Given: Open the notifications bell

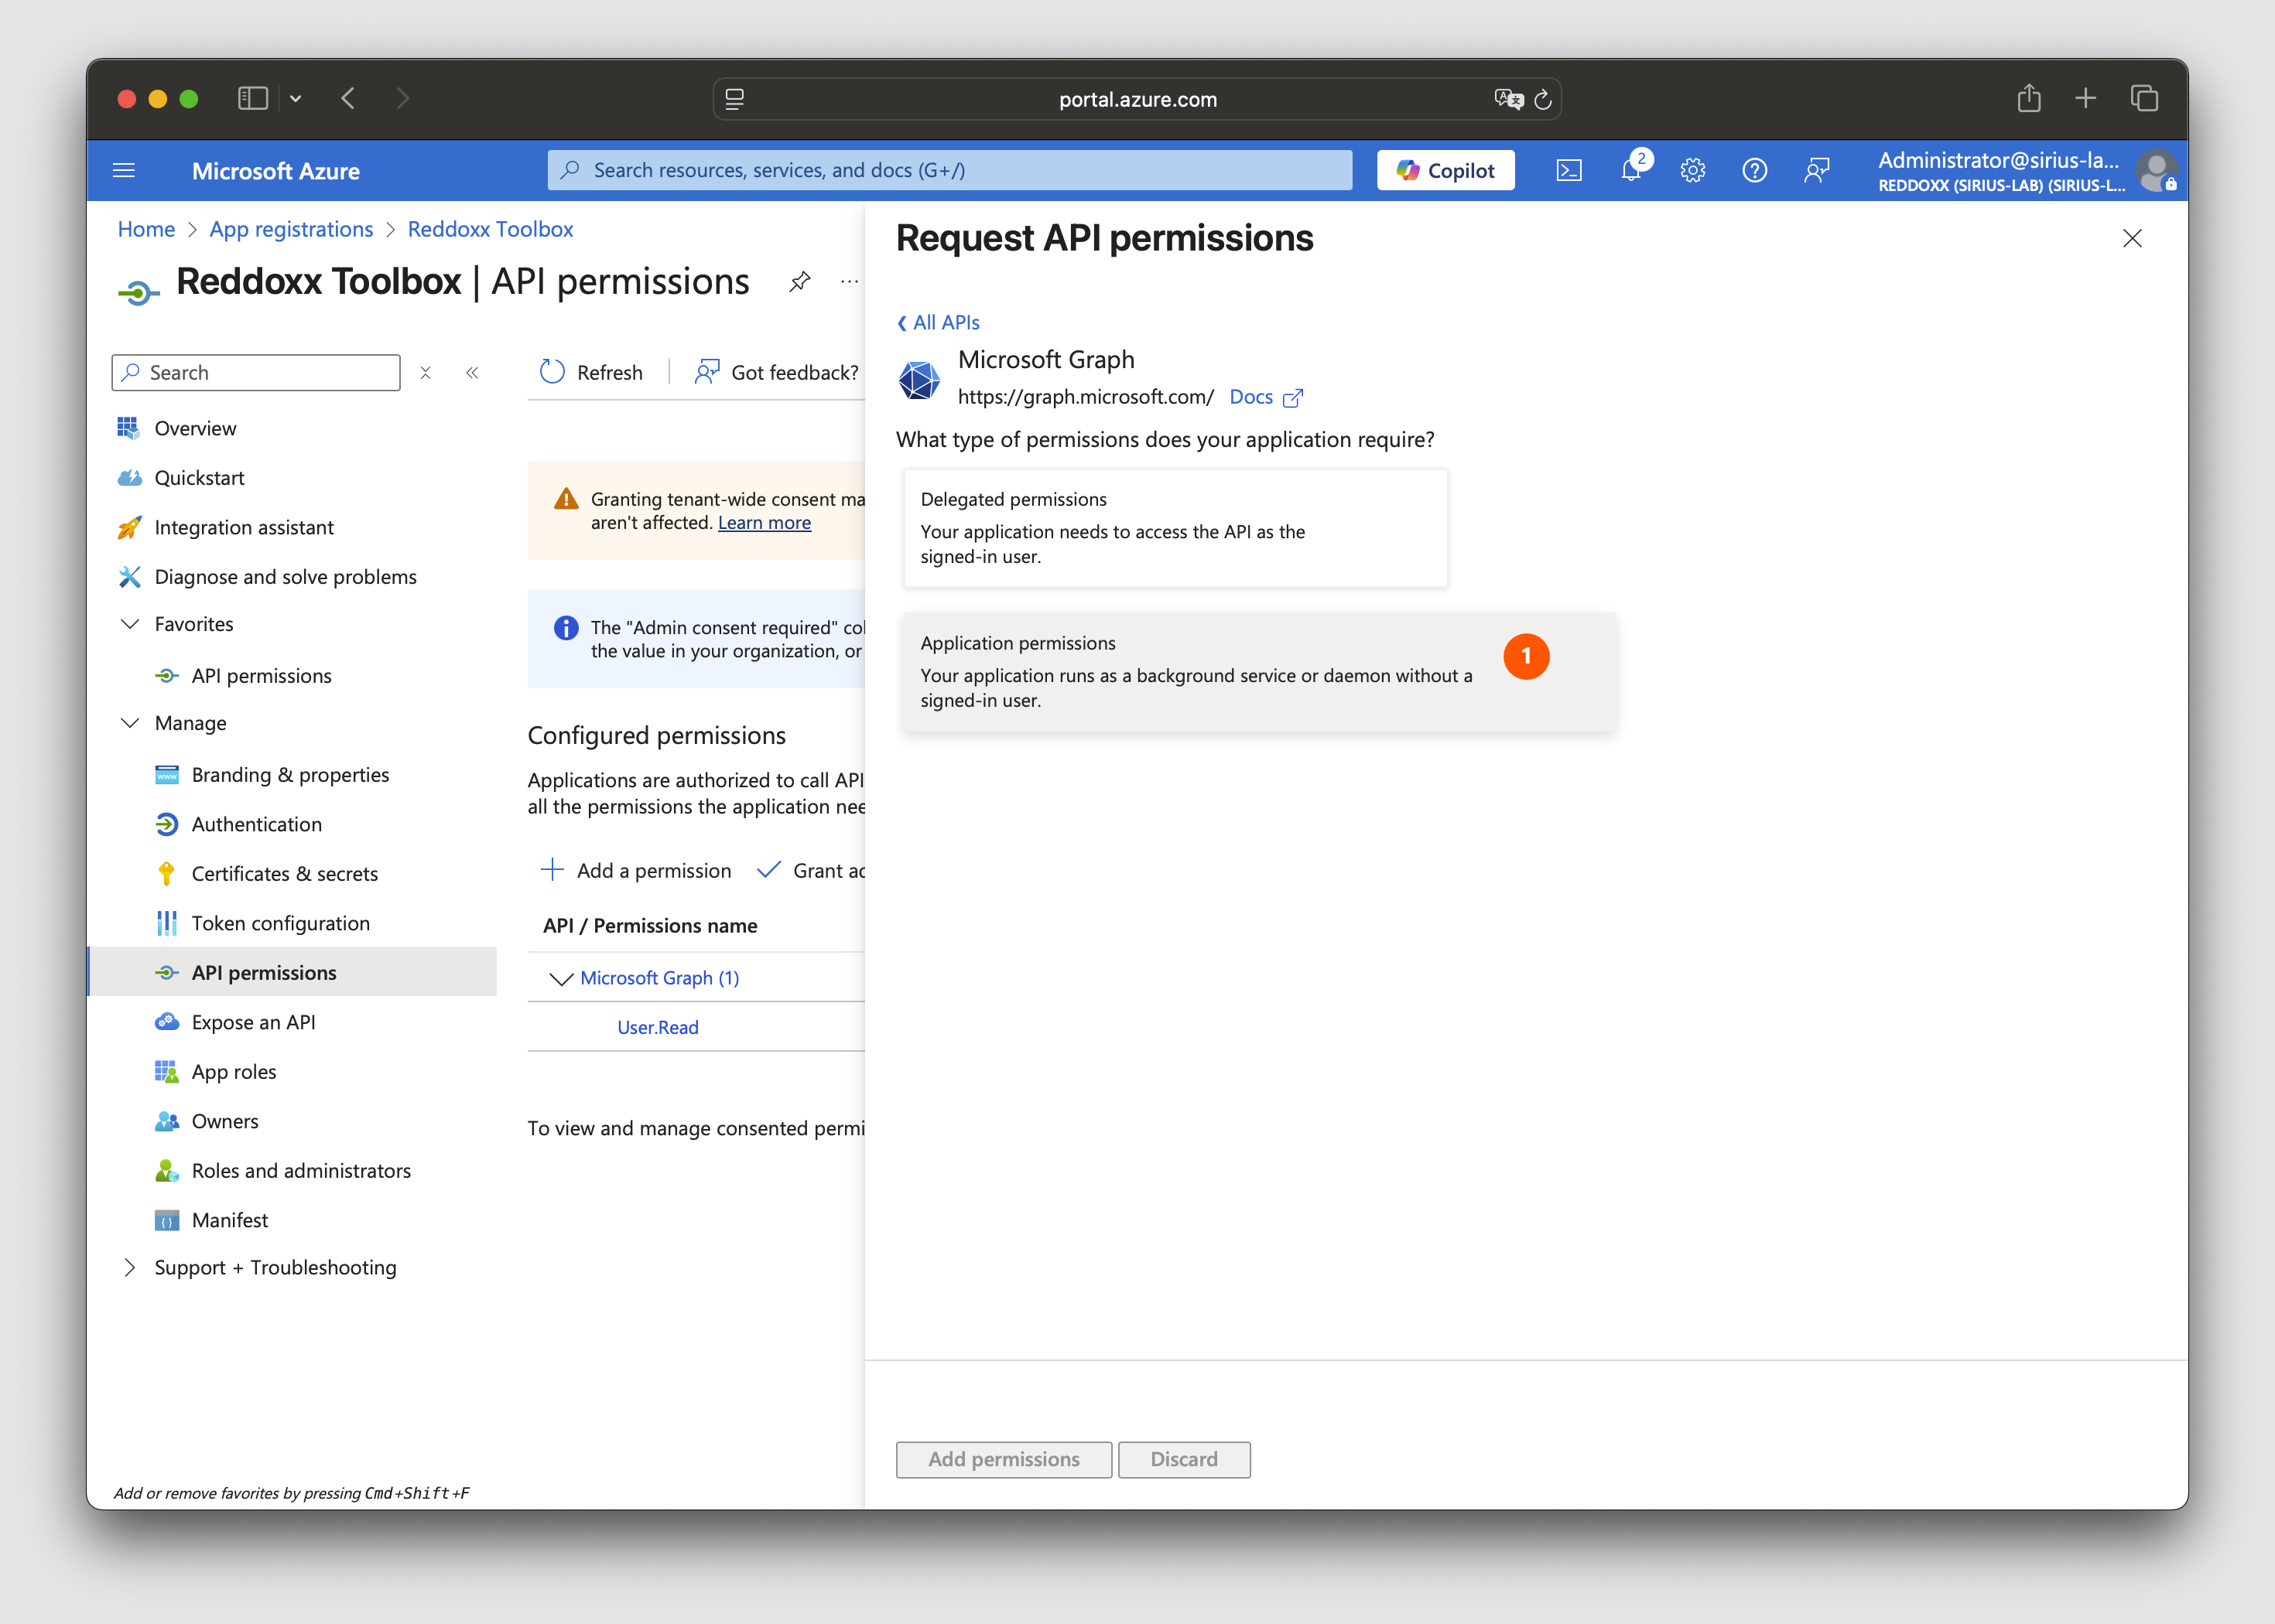Looking at the screenshot, I should pos(1630,170).
